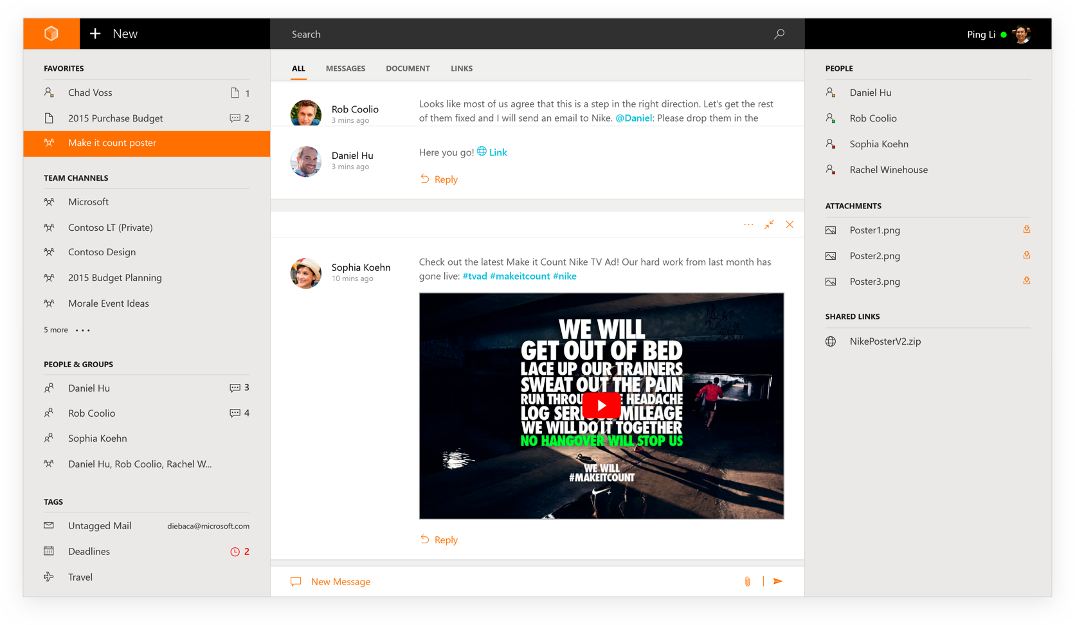Click message count icon for 2015 Purchase Budget
Image resolution: width=1075 pixels, height=625 pixels.
pos(235,118)
